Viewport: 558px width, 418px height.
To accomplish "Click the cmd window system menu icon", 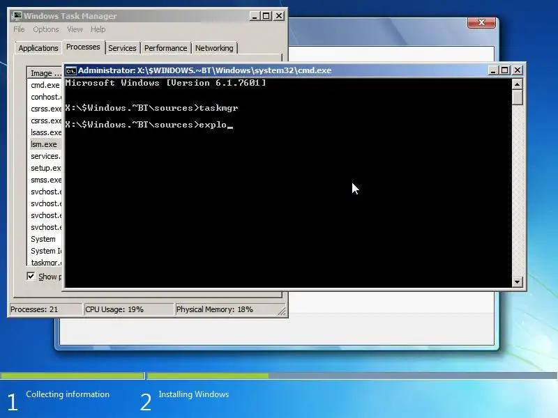I will point(71,71).
